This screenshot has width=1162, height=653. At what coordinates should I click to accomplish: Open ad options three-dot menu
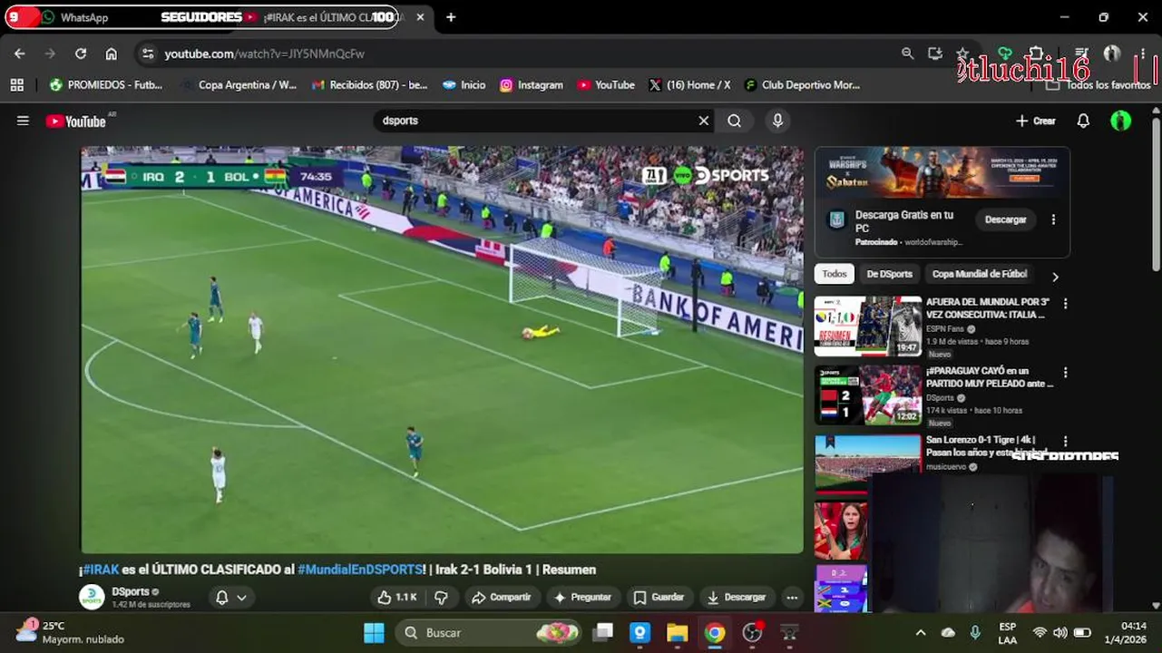point(1053,219)
